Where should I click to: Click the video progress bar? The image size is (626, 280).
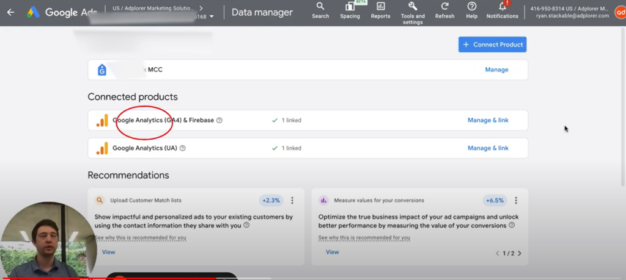pyautogui.click(x=313, y=278)
